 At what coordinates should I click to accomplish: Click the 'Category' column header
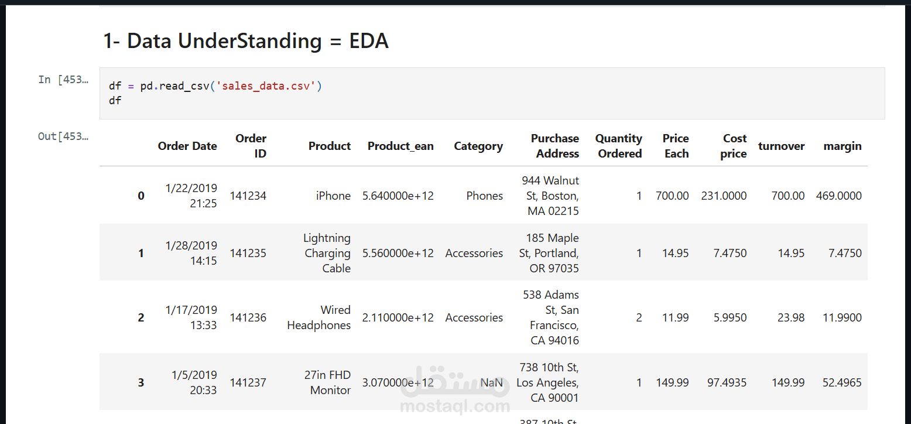click(x=478, y=146)
